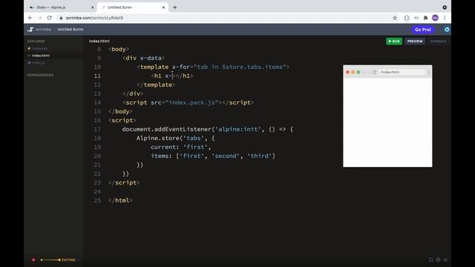Select index.html in the Explorer
Image resolution: width=475 pixels, height=267 pixels.
tap(41, 56)
